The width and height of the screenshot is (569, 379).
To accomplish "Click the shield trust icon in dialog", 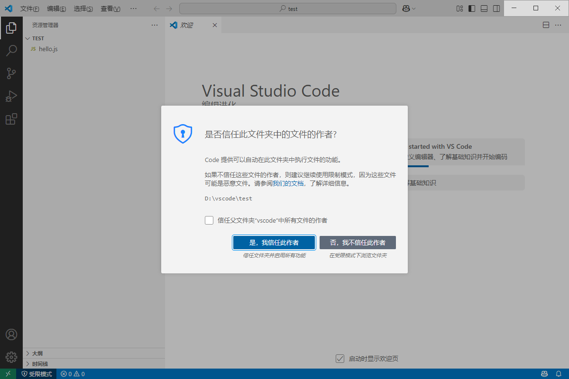I will [x=183, y=134].
